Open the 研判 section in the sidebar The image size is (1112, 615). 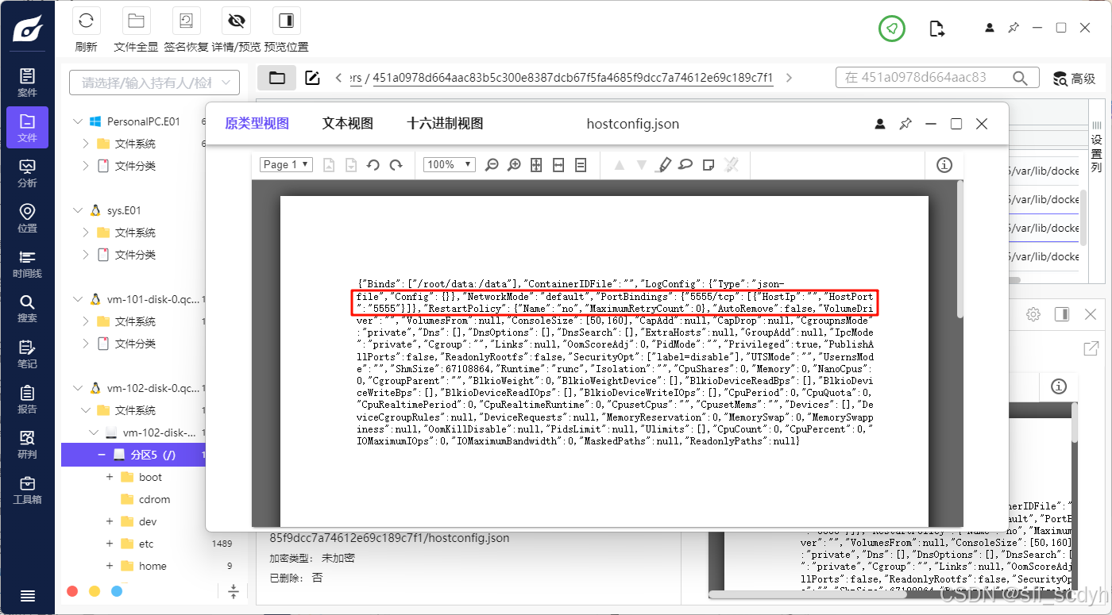coord(28,444)
